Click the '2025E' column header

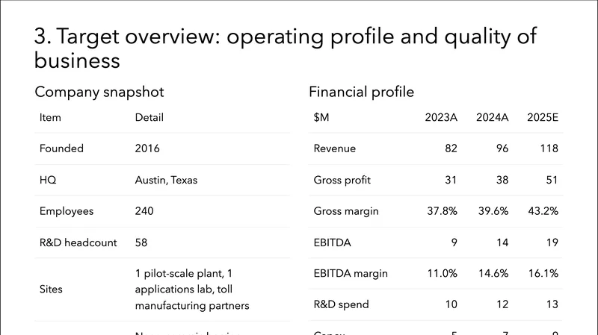(x=543, y=117)
